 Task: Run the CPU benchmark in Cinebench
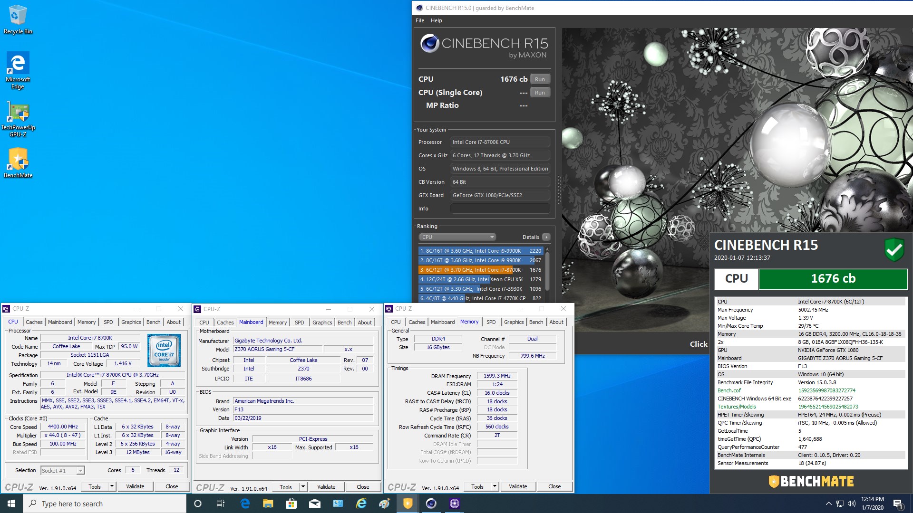[540, 79]
